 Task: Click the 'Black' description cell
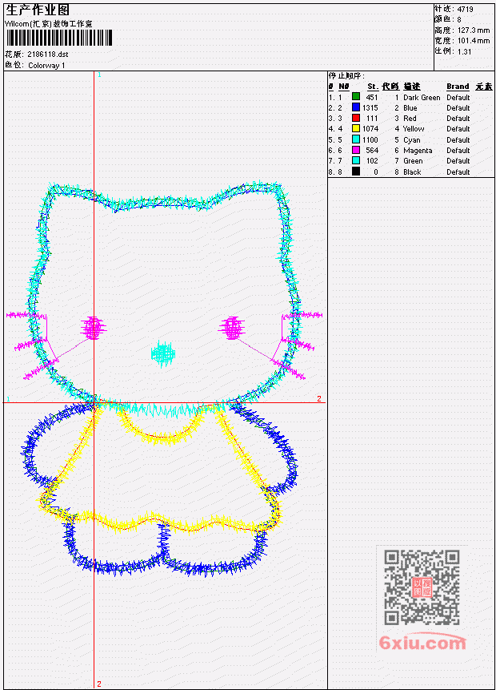[412, 172]
